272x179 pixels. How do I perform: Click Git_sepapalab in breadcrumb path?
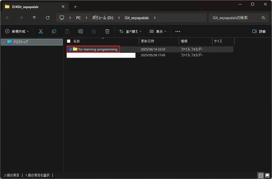(x=137, y=18)
